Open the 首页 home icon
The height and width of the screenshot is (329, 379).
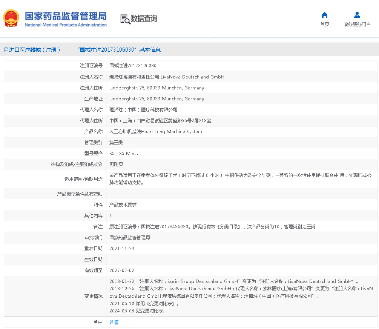tap(325, 15)
